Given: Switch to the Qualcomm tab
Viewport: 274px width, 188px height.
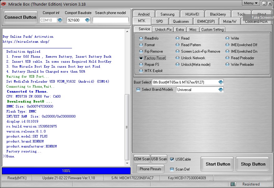Looking at the screenshot, I should coord(181,22).
